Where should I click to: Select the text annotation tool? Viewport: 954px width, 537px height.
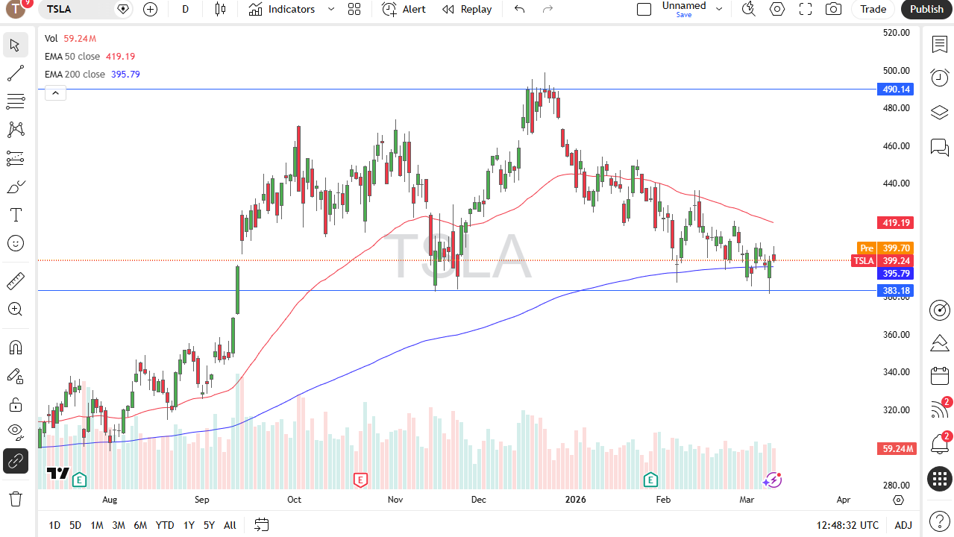(x=15, y=215)
